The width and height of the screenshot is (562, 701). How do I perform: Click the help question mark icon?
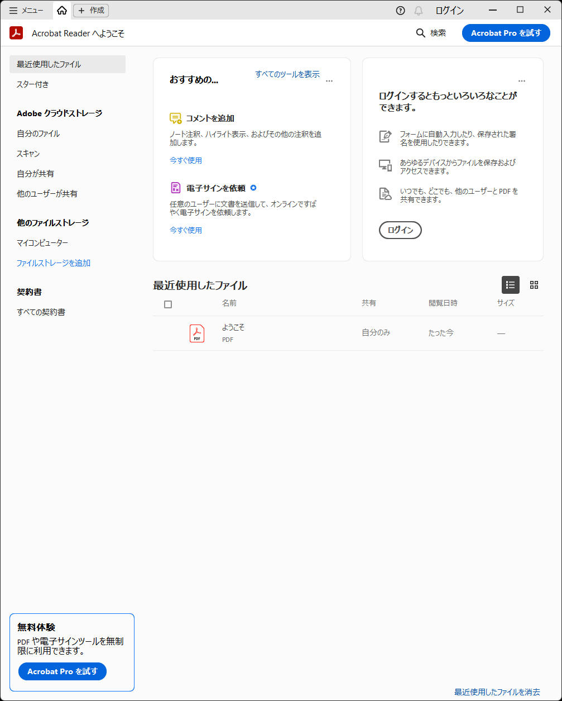pos(400,10)
